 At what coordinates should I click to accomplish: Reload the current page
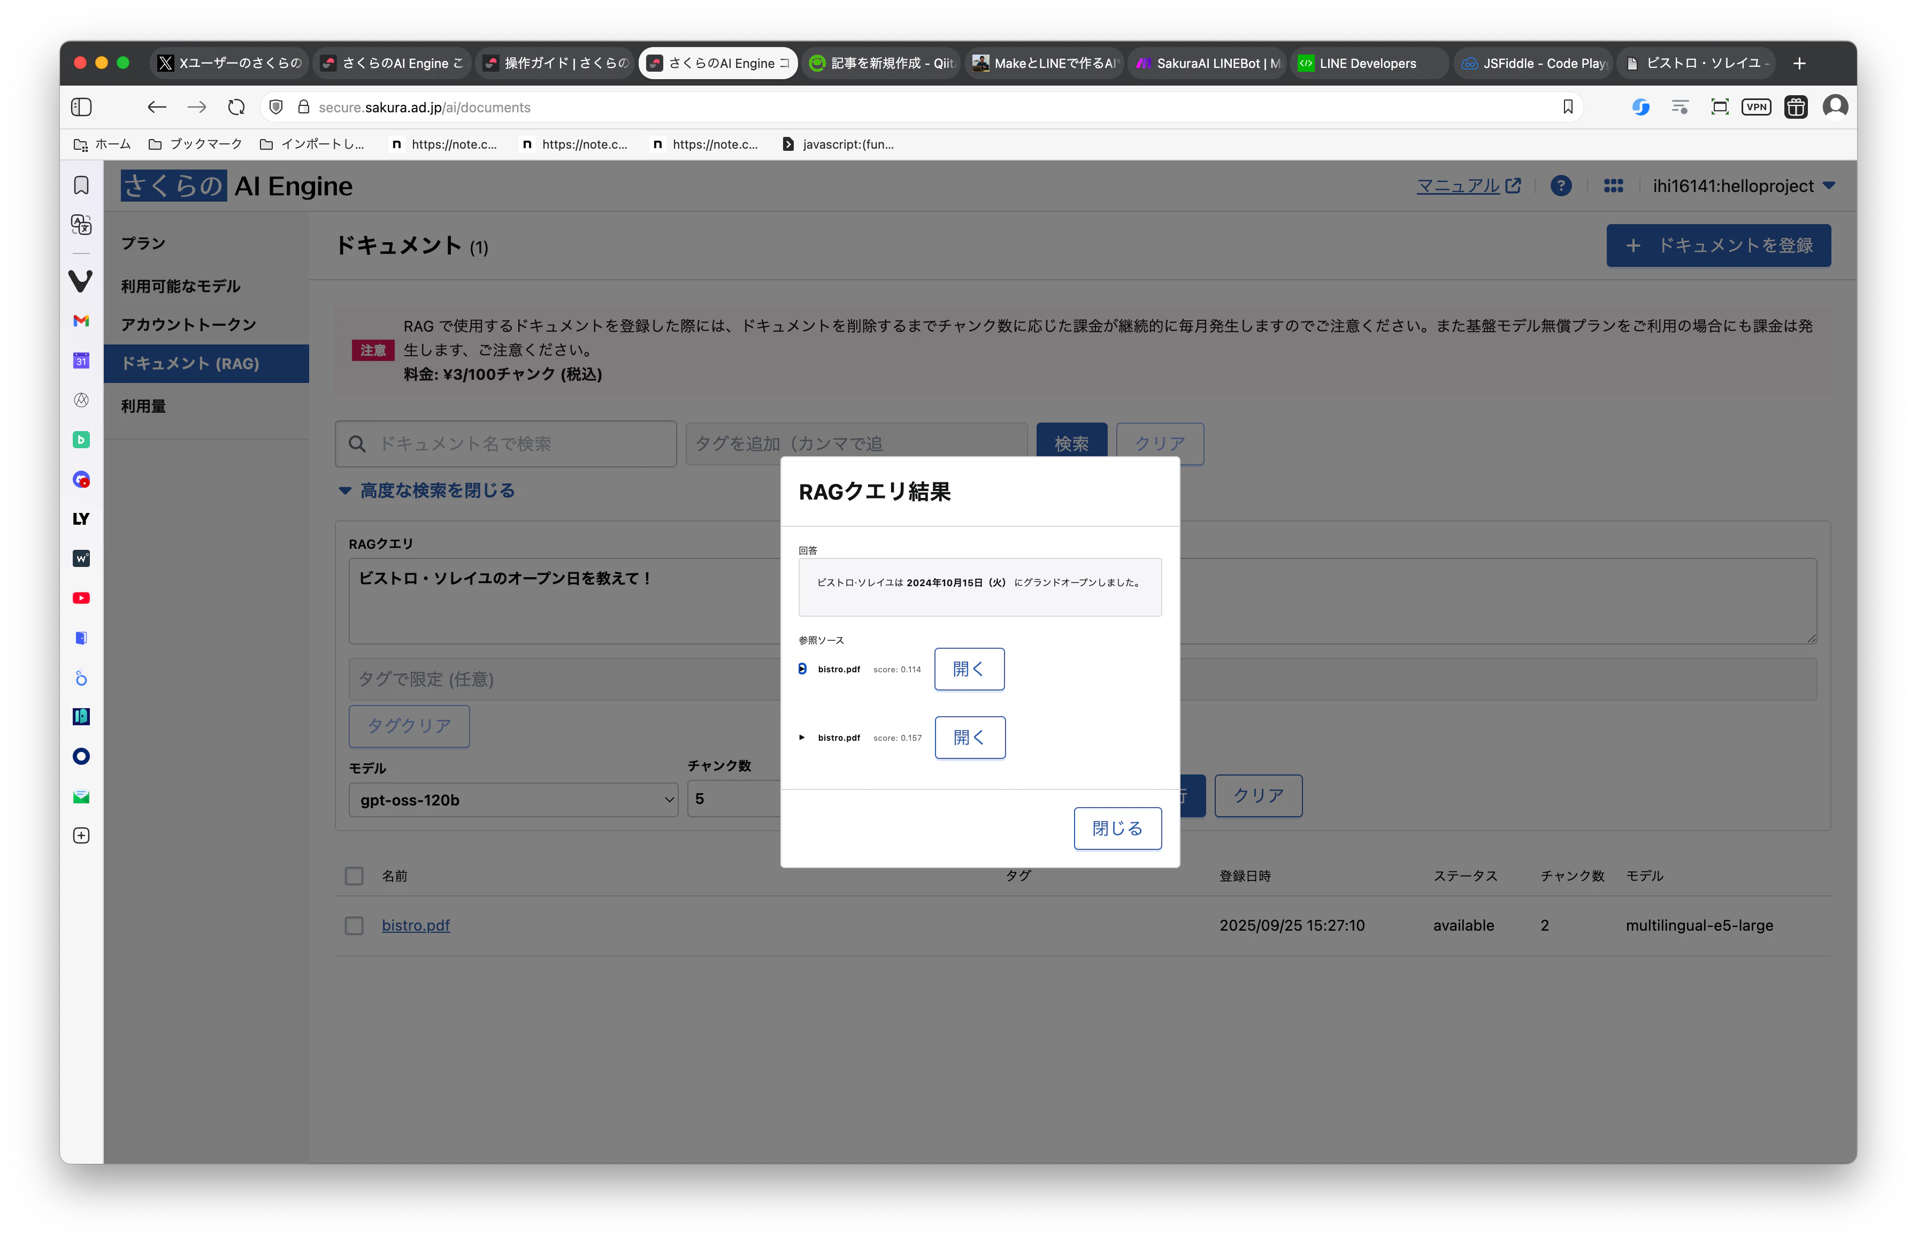(x=236, y=106)
